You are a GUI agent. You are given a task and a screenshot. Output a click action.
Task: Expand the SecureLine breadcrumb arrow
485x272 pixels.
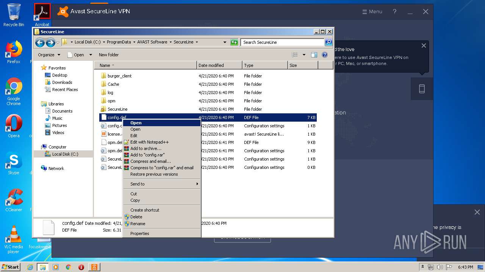click(x=197, y=42)
